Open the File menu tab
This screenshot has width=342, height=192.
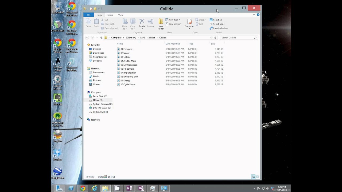pyautogui.click(x=89, y=15)
